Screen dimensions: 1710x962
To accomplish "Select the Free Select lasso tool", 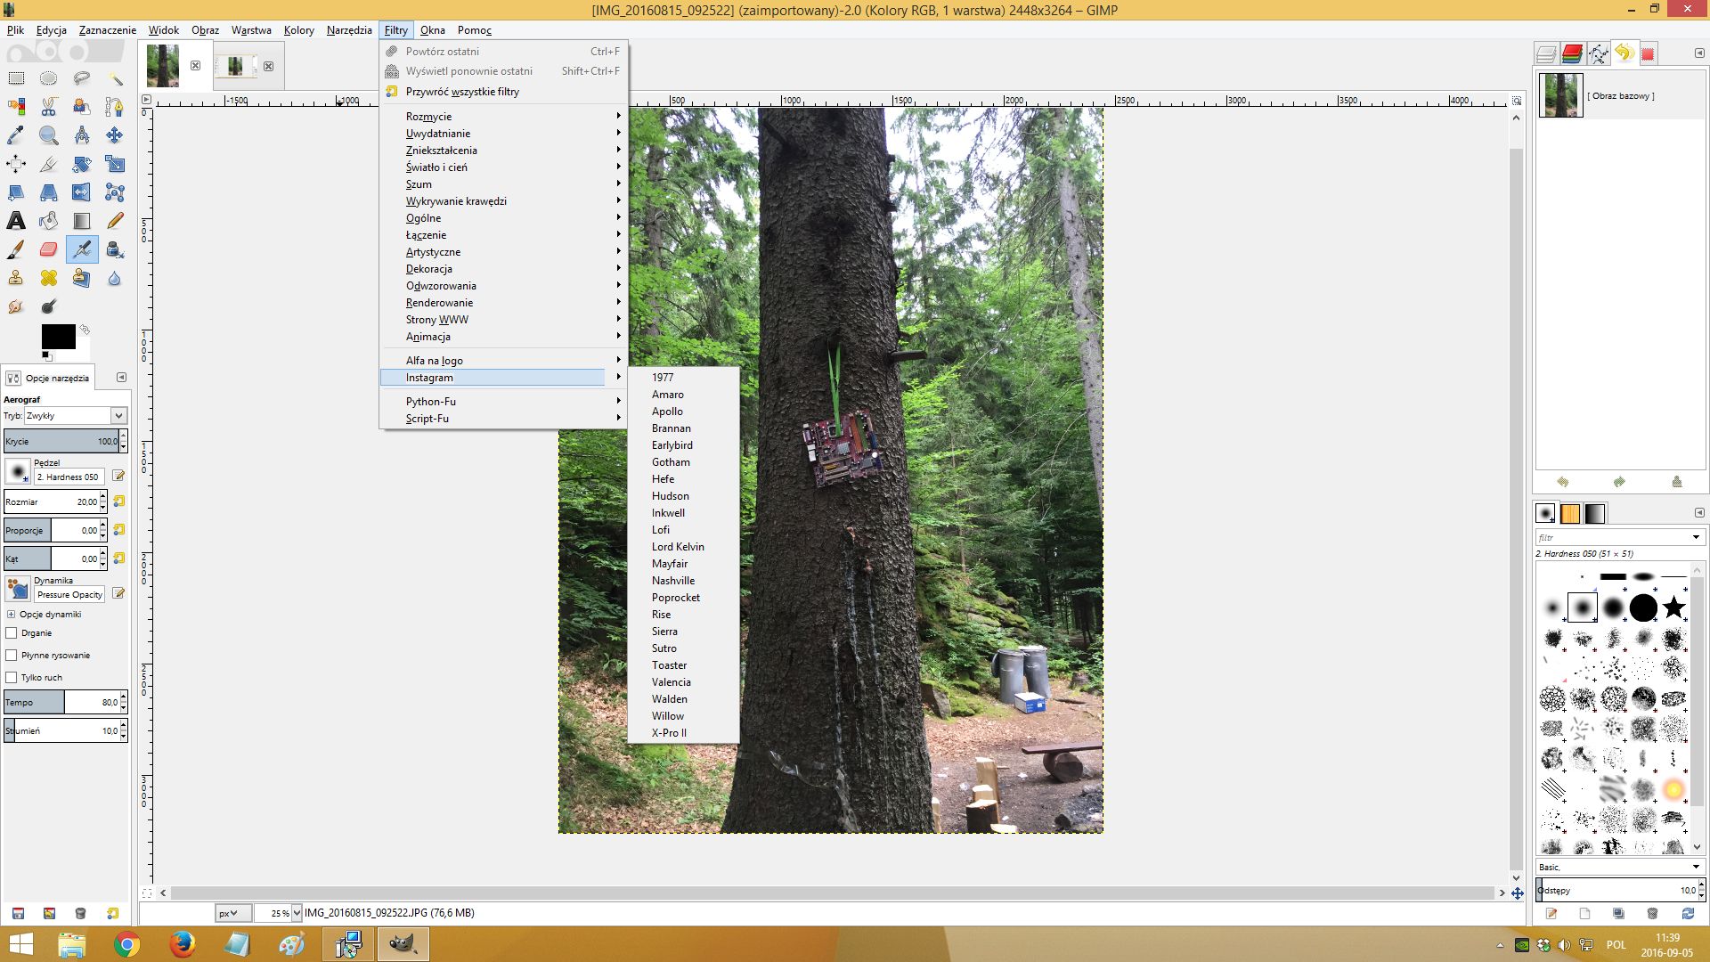I will pyautogui.click(x=82, y=78).
